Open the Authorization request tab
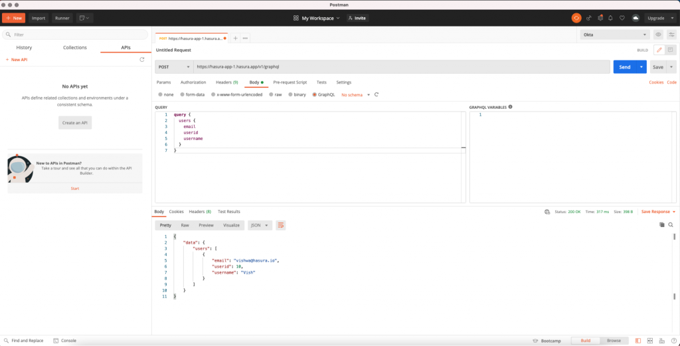Screen dimensions: 680x346 (193, 82)
